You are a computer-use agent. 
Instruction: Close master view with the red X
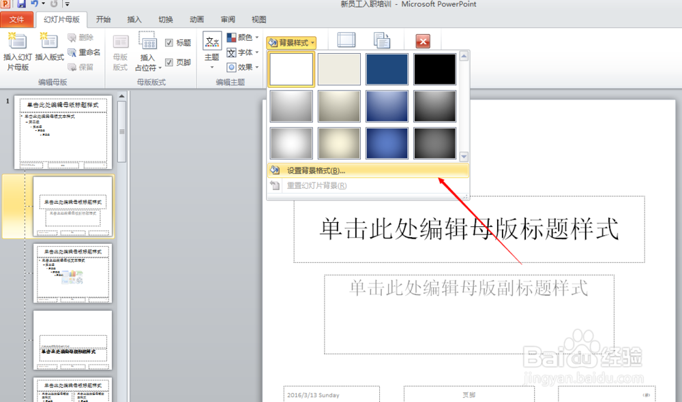tap(423, 42)
